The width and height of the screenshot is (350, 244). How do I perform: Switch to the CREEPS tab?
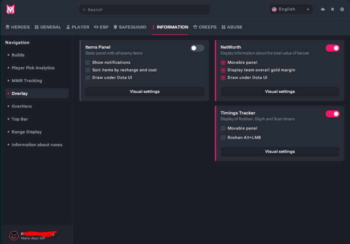[x=205, y=27]
